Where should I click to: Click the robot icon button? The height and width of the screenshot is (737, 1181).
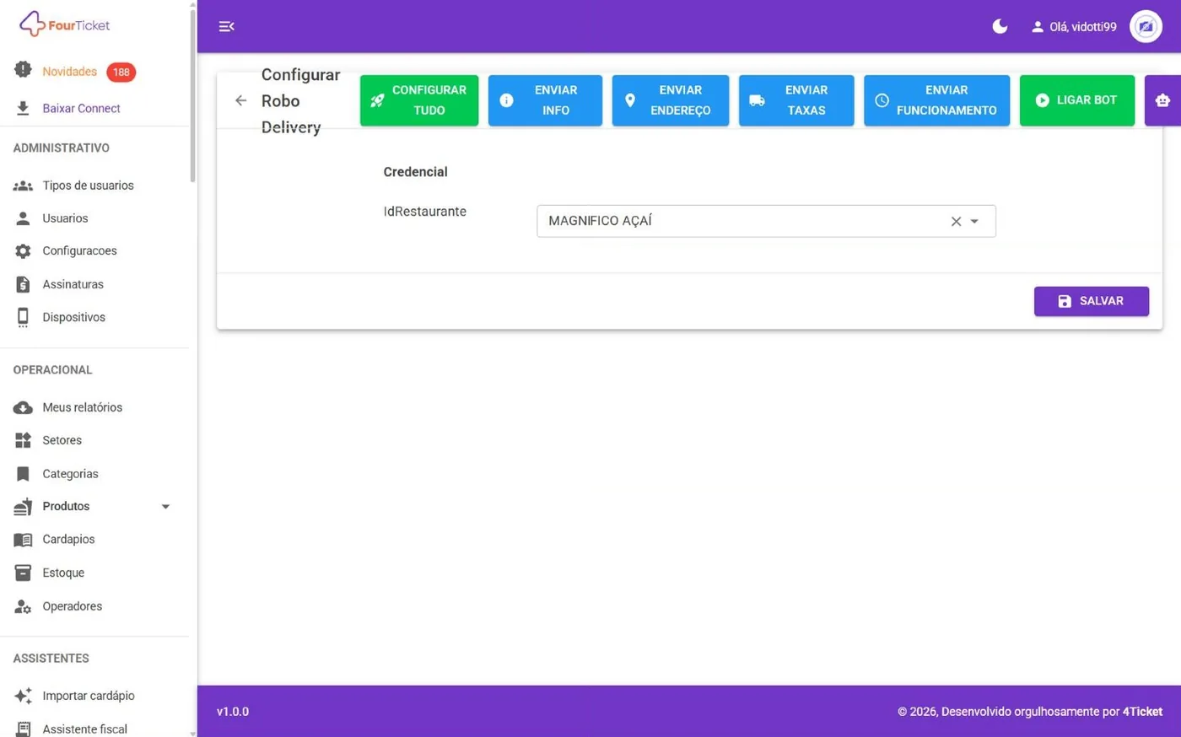tap(1162, 100)
